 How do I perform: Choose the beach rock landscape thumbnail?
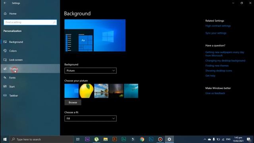click(x=102, y=91)
